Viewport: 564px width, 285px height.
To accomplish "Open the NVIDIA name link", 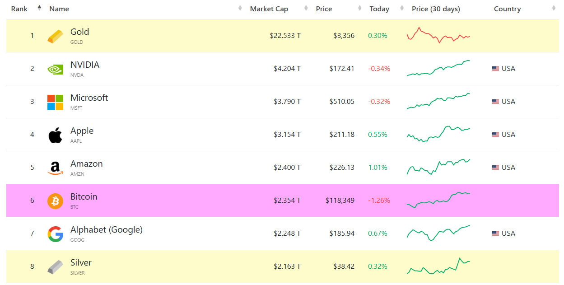I will pos(85,65).
